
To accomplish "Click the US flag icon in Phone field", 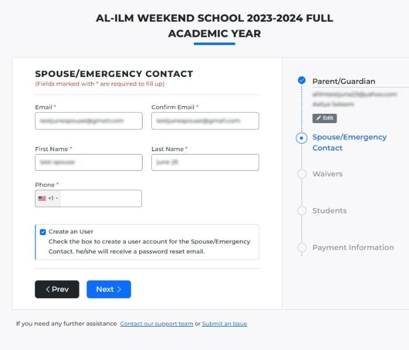I will (x=42, y=198).
